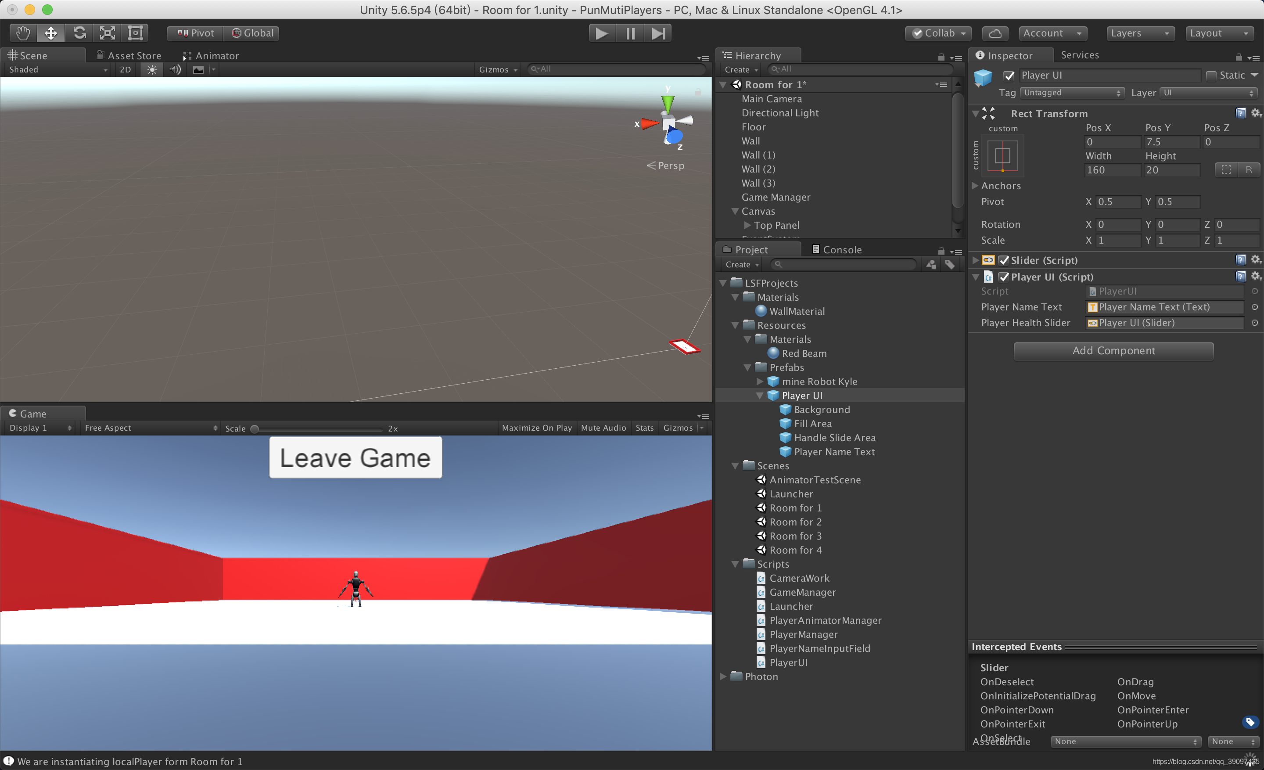Adjust the Game view Scale slider
The height and width of the screenshot is (770, 1264).
tap(255, 428)
